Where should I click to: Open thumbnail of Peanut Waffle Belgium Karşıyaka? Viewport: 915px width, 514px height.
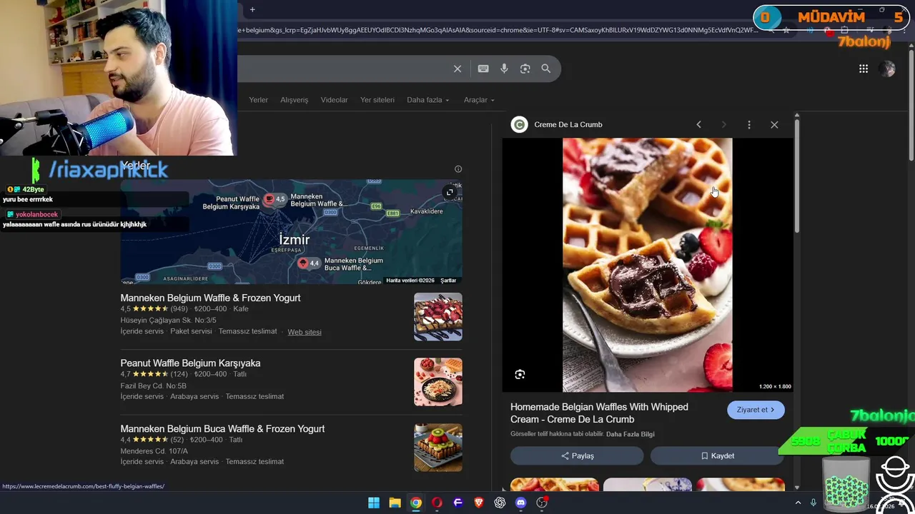pyautogui.click(x=438, y=382)
